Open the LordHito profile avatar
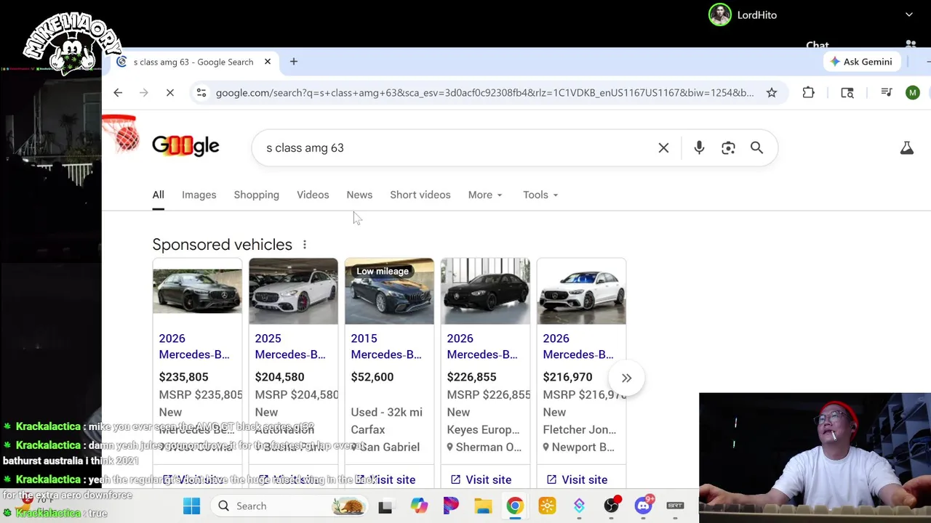The width and height of the screenshot is (931, 523). coord(720,15)
